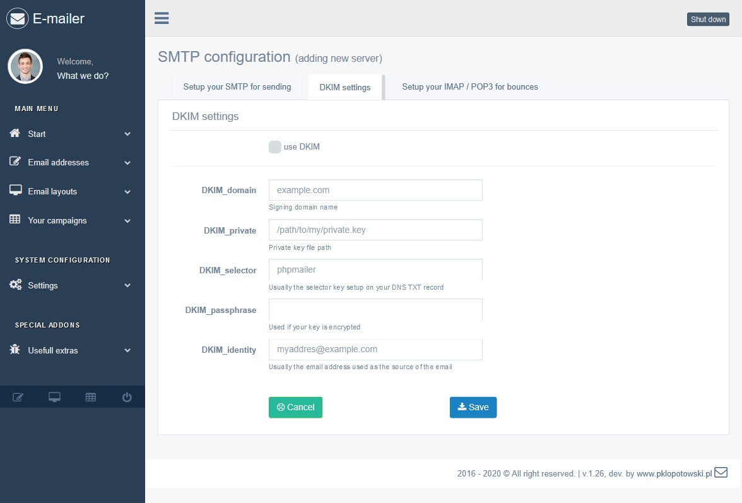Click the DKIM_private label
This screenshot has width=742, height=503.
pyautogui.click(x=230, y=230)
